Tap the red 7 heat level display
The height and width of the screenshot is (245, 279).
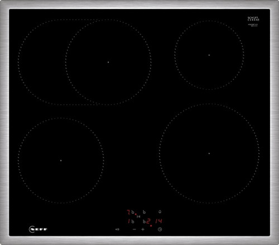point(128,212)
